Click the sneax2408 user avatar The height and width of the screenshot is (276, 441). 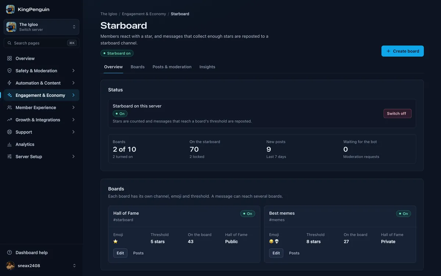tap(11, 265)
